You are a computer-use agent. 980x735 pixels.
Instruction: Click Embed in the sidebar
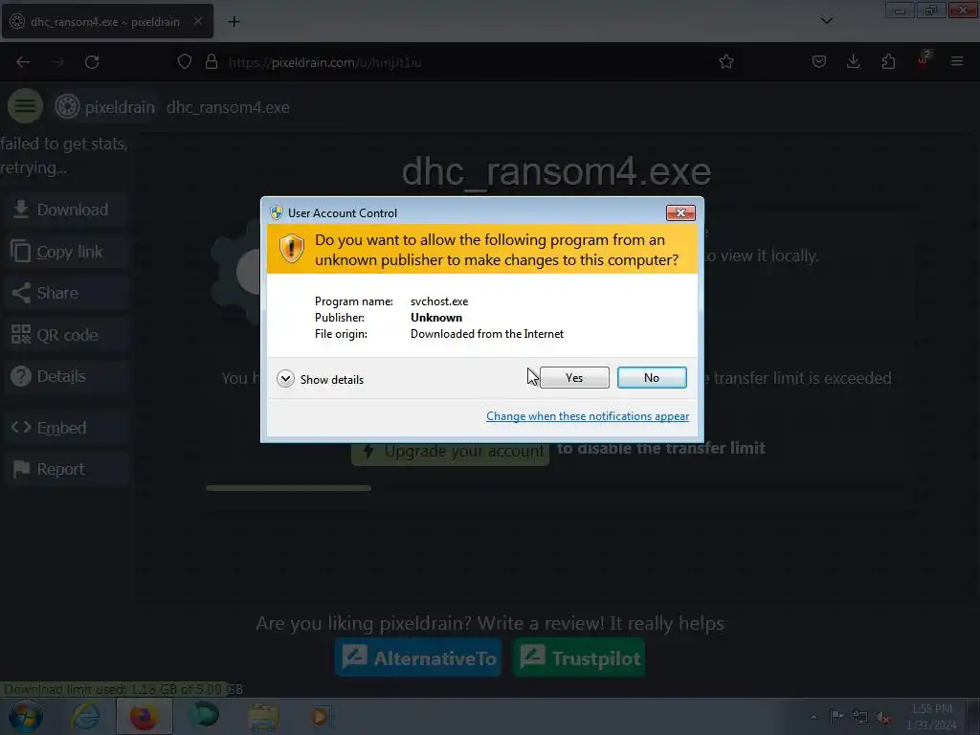click(66, 428)
